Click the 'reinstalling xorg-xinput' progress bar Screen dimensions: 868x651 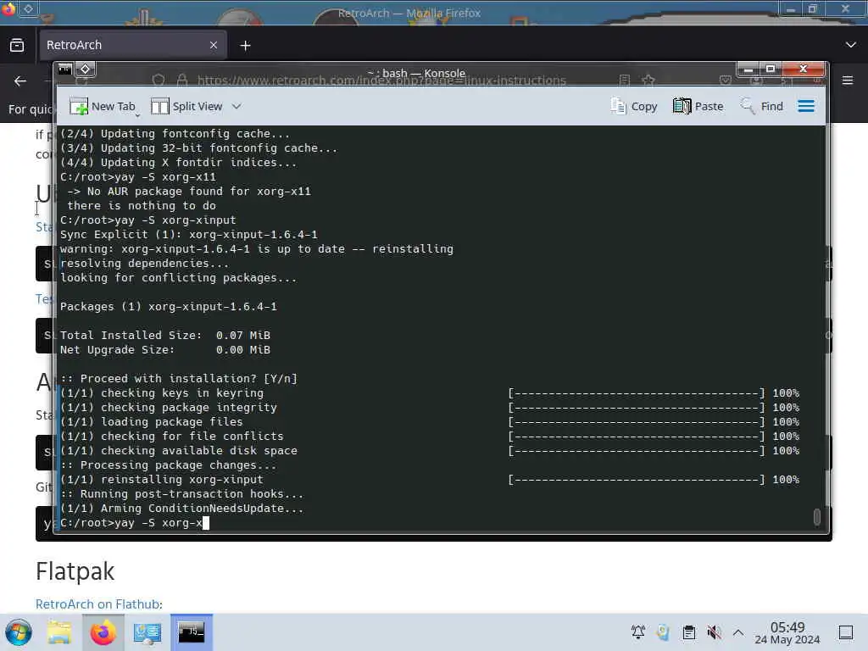pos(637,480)
